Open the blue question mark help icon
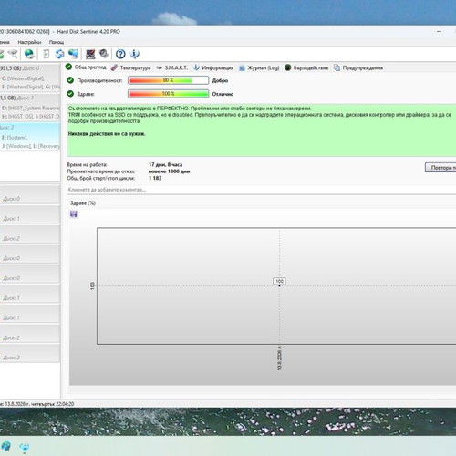The height and width of the screenshot is (456, 456). [x=120, y=54]
